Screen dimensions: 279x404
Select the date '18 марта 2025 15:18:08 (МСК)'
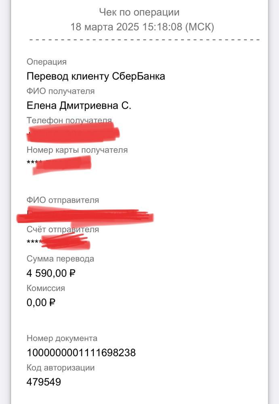(142, 27)
